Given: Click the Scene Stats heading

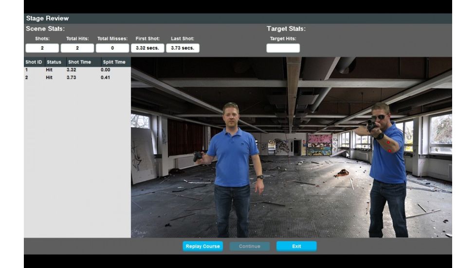Looking at the screenshot, I should point(45,29).
